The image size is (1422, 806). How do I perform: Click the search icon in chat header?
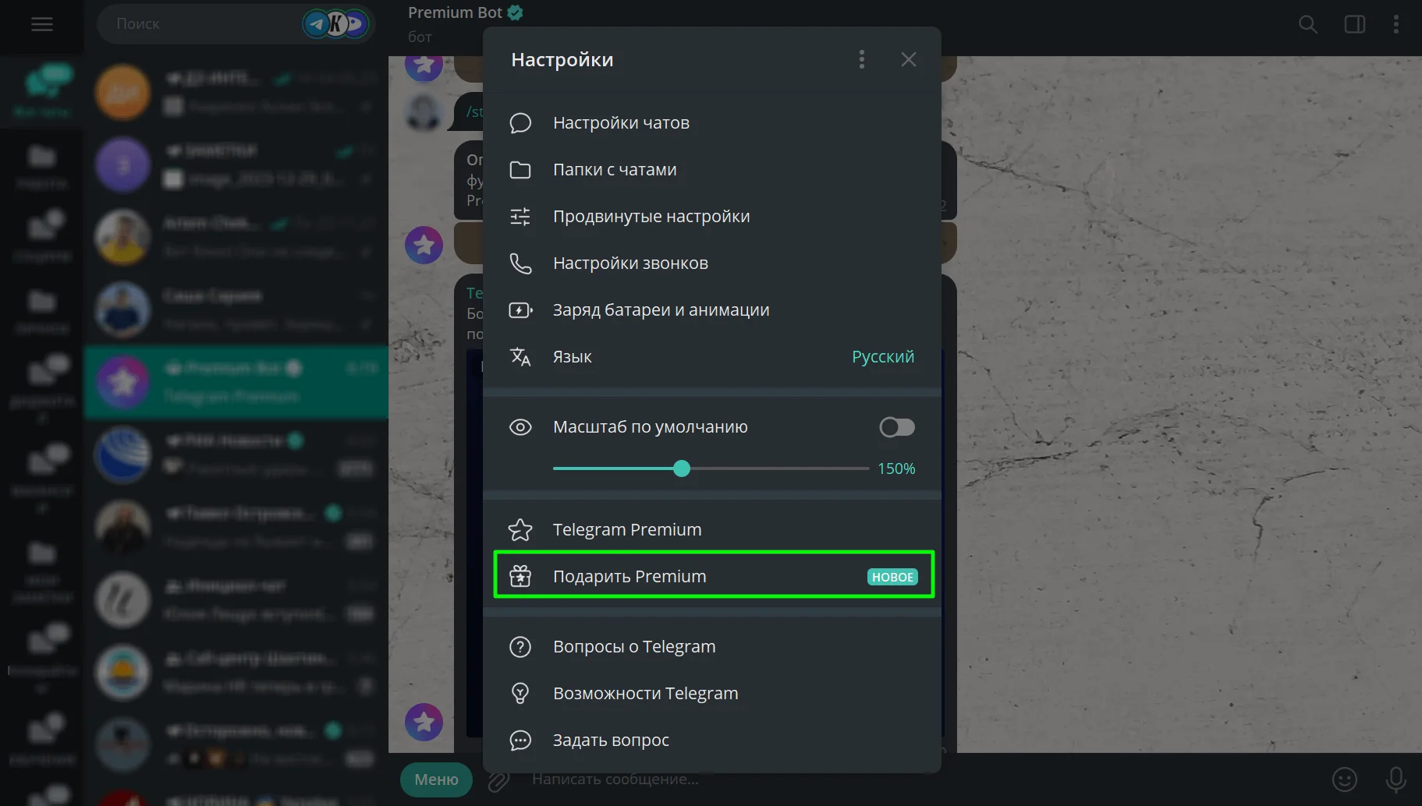point(1307,25)
